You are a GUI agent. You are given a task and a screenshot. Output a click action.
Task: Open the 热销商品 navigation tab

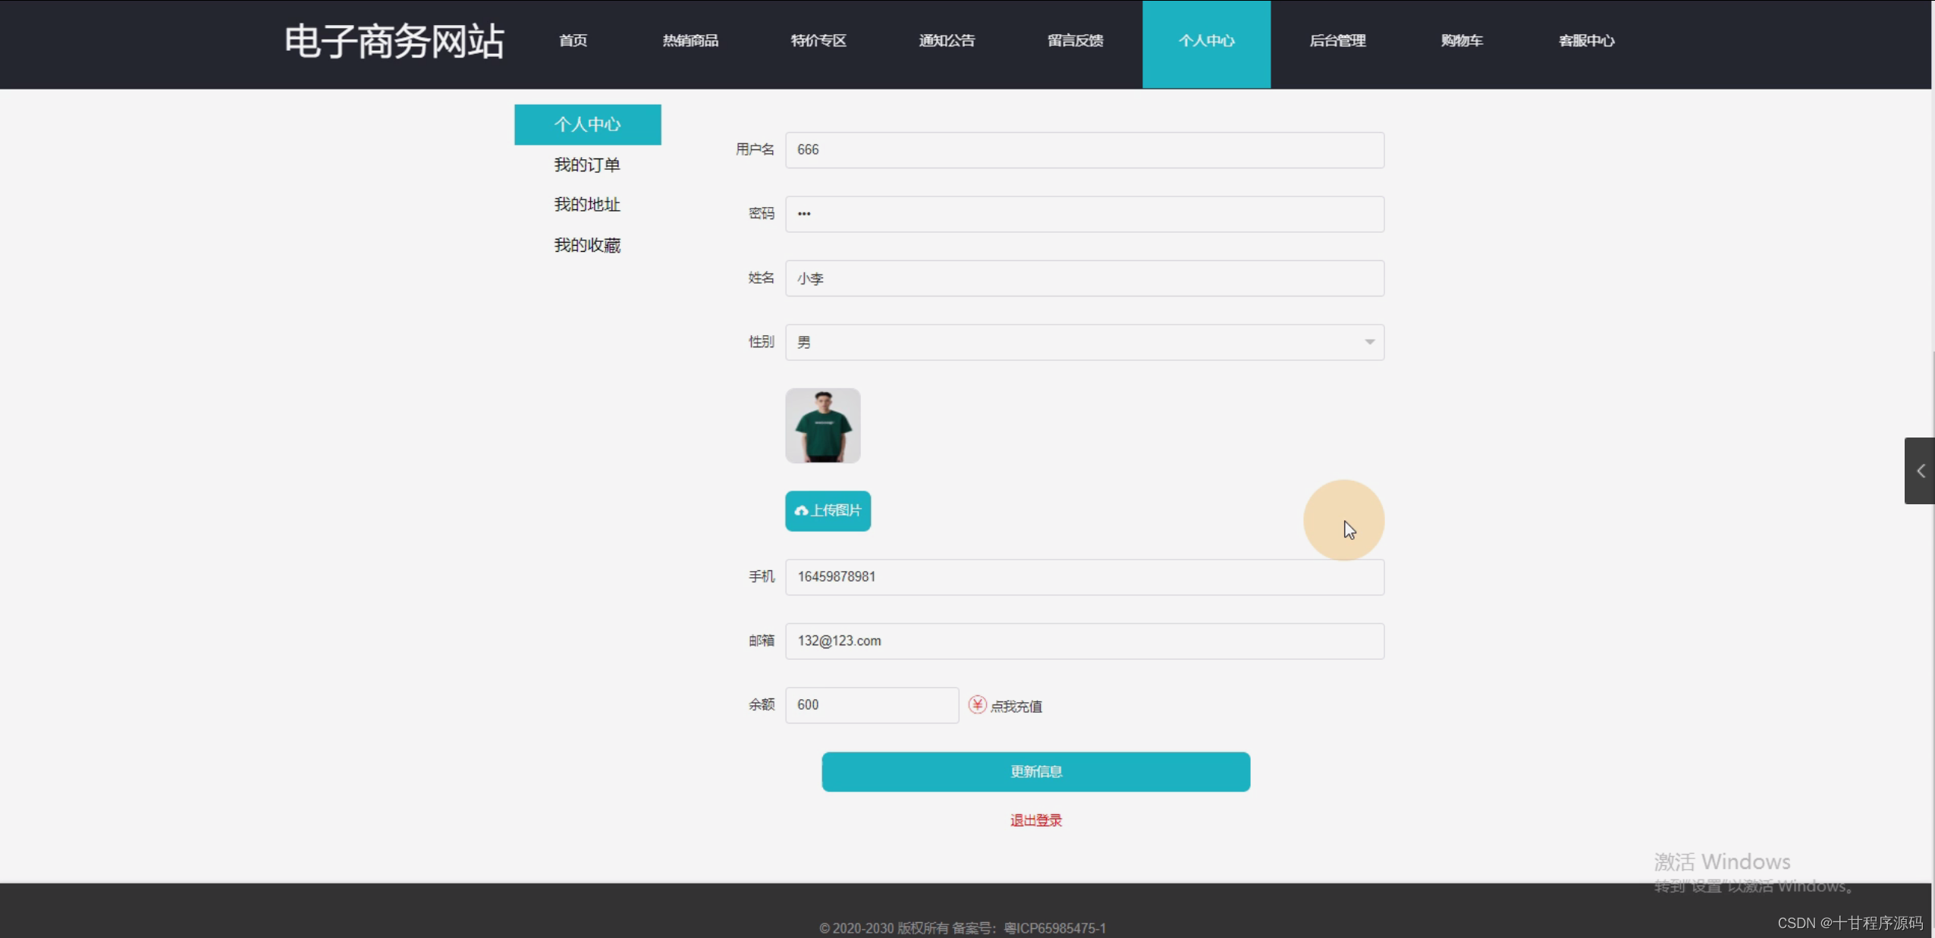[x=690, y=41]
